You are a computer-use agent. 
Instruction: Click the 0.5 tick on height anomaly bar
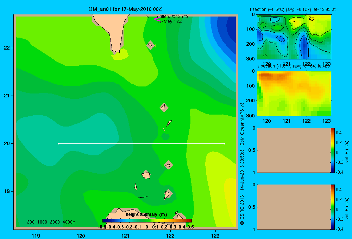click(x=190, y=227)
